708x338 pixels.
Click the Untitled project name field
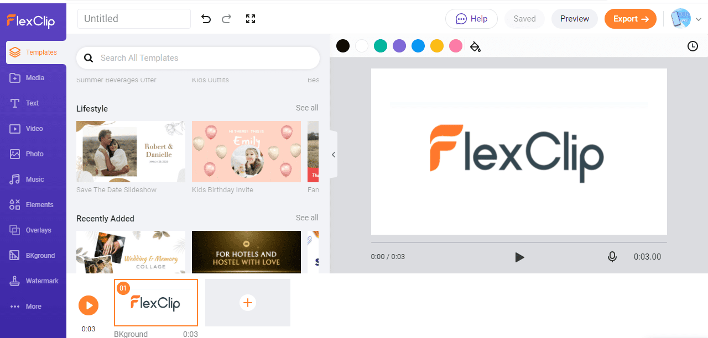coord(134,19)
